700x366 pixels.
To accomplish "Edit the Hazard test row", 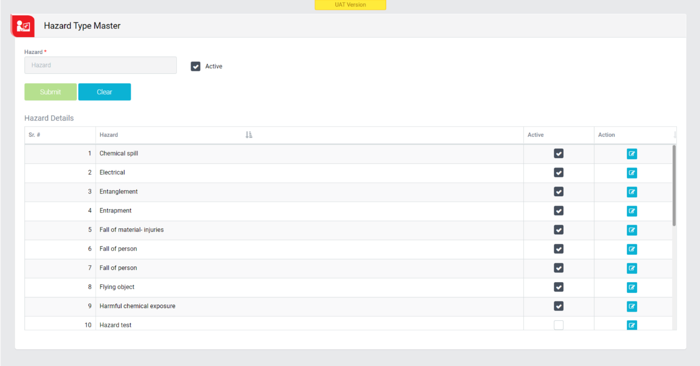I will 631,325.
